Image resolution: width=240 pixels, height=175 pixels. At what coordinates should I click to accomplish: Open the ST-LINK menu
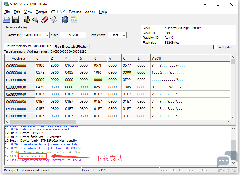[x=58, y=12]
